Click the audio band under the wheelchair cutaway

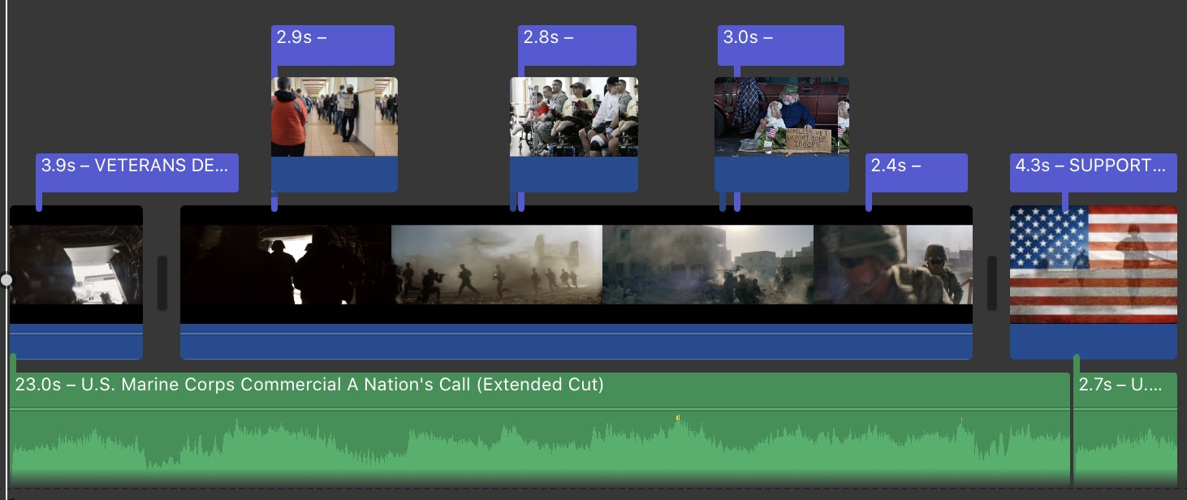click(x=574, y=175)
